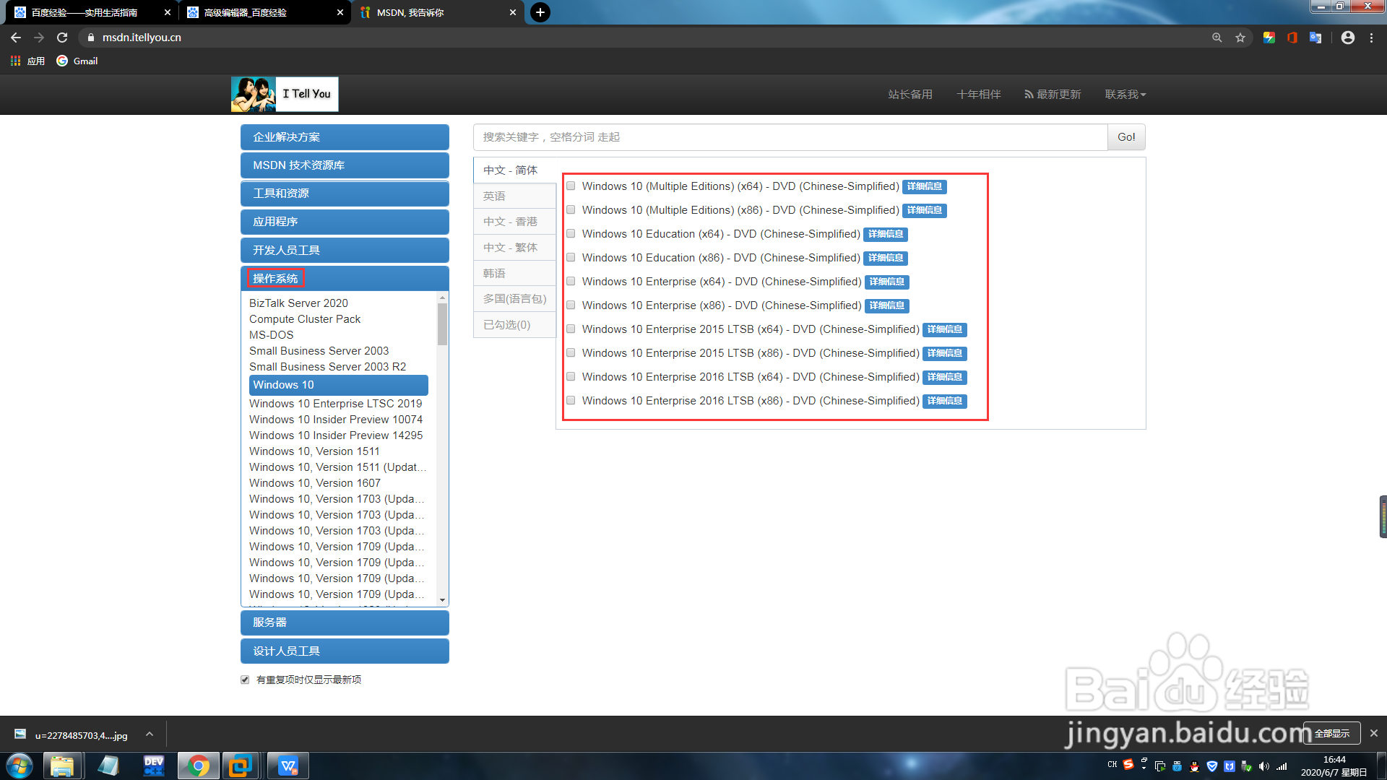Expand download item options chevron

(150, 734)
